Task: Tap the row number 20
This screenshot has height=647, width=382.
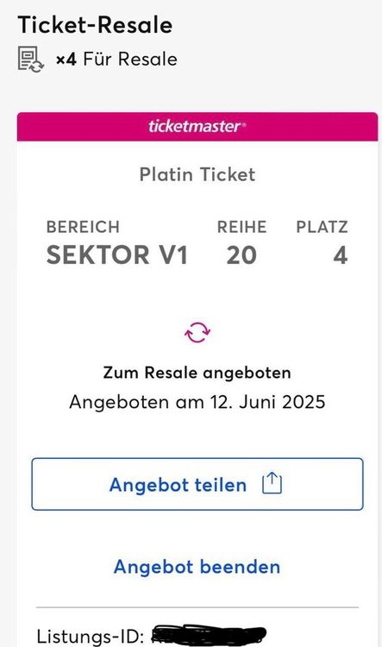Action: [241, 255]
